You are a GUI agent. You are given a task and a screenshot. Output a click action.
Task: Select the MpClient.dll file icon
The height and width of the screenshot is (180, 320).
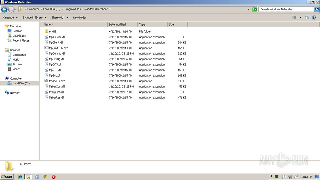(x=46, y=42)
